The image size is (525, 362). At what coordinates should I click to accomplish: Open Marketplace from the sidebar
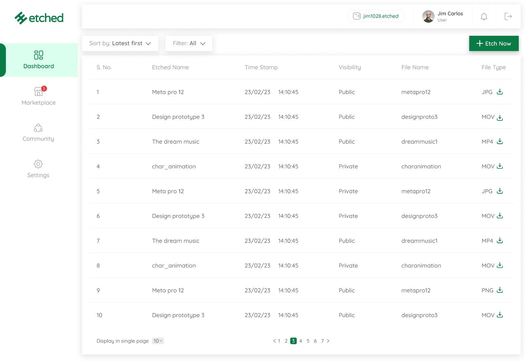(x=38, y=96)
